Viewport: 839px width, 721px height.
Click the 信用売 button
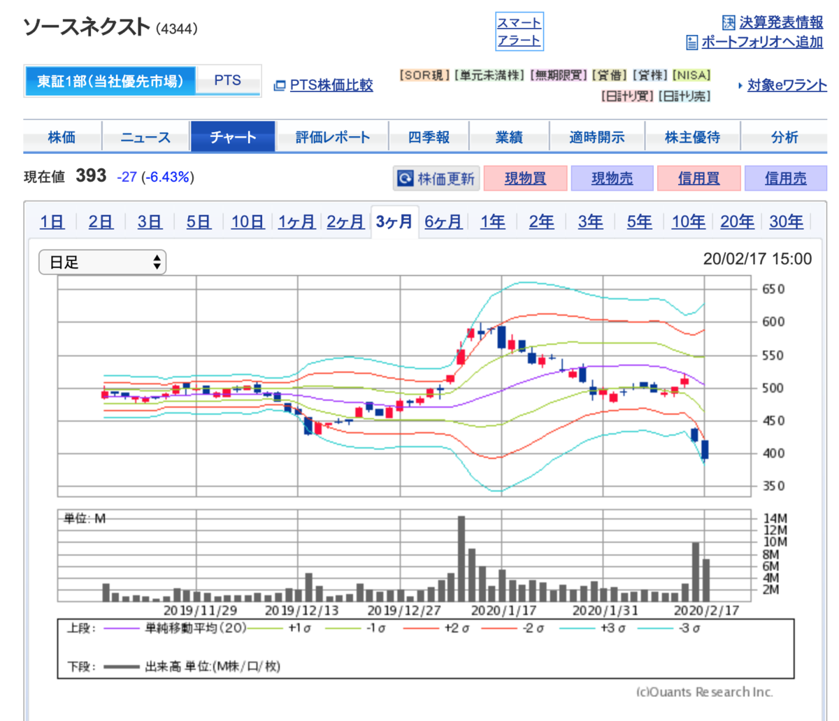click(x=785, y=179)
